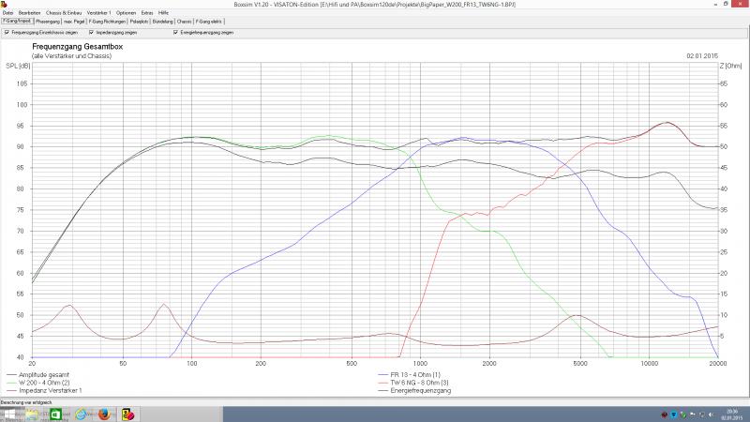Launch Internet Explorer from the taskbar

82,414
